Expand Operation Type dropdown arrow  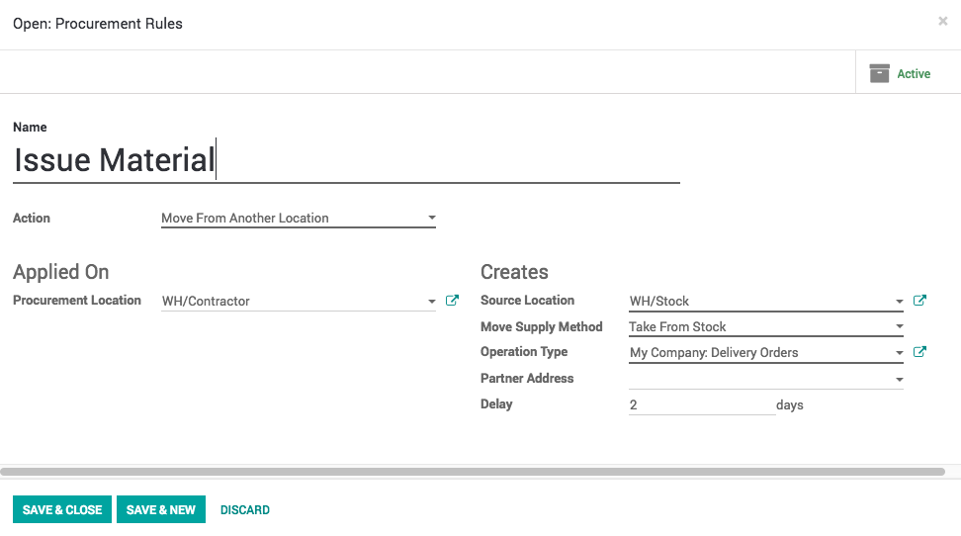point(899,353)
